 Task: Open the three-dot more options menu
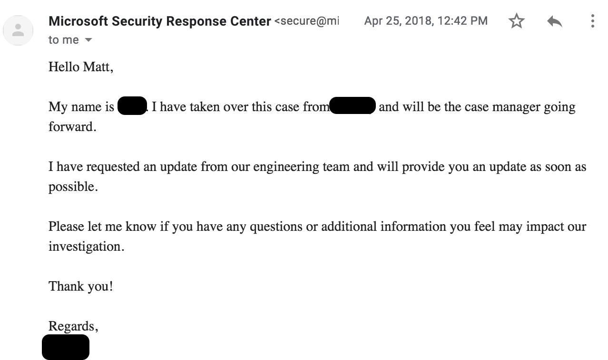(x=592, y=21)
